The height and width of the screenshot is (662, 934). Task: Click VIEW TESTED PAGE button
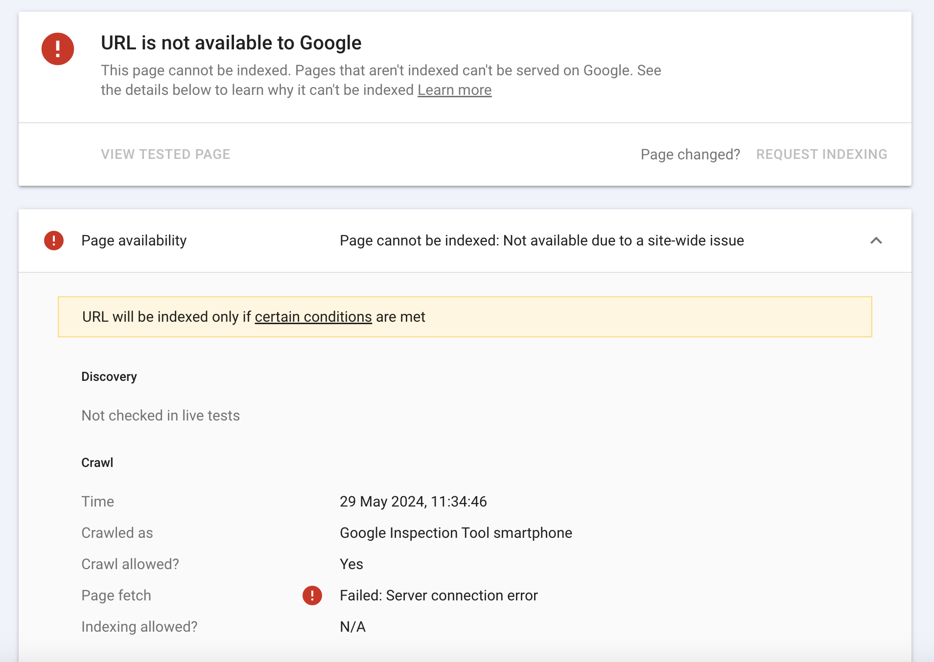(165, 154)
